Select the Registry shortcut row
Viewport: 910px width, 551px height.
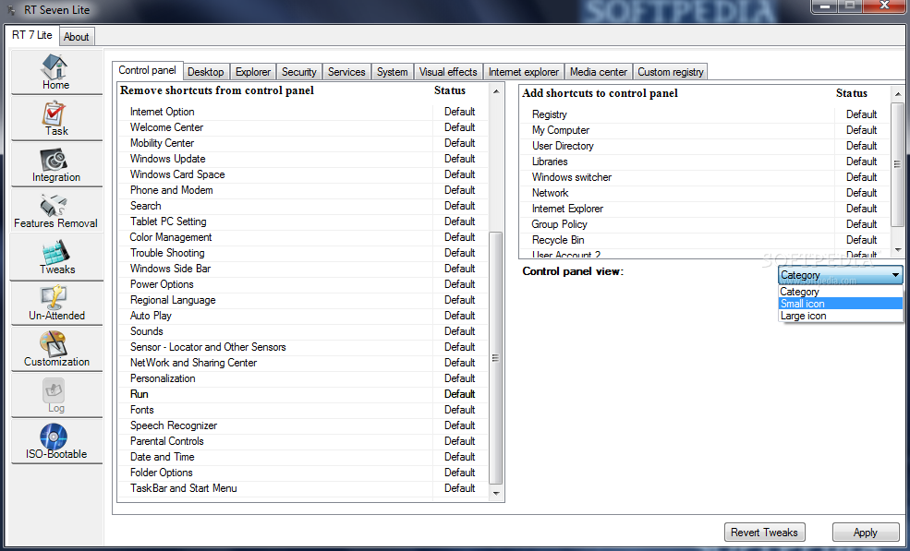pos(706,114)
